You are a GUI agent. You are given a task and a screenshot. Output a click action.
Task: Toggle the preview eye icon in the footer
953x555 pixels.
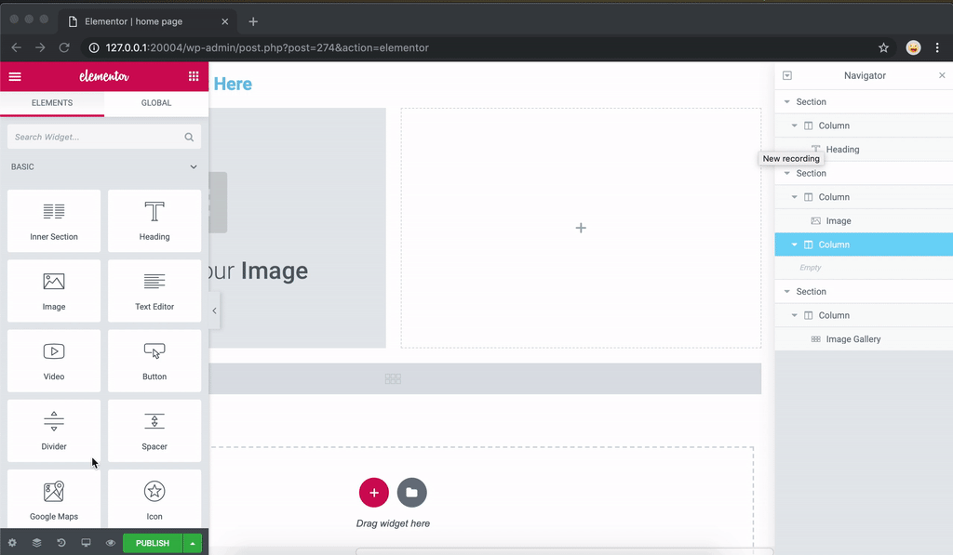110,543
